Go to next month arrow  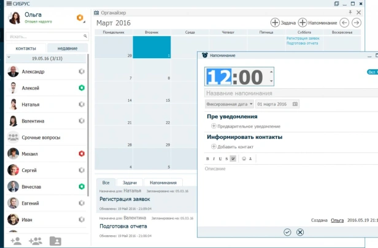[357, 23]
